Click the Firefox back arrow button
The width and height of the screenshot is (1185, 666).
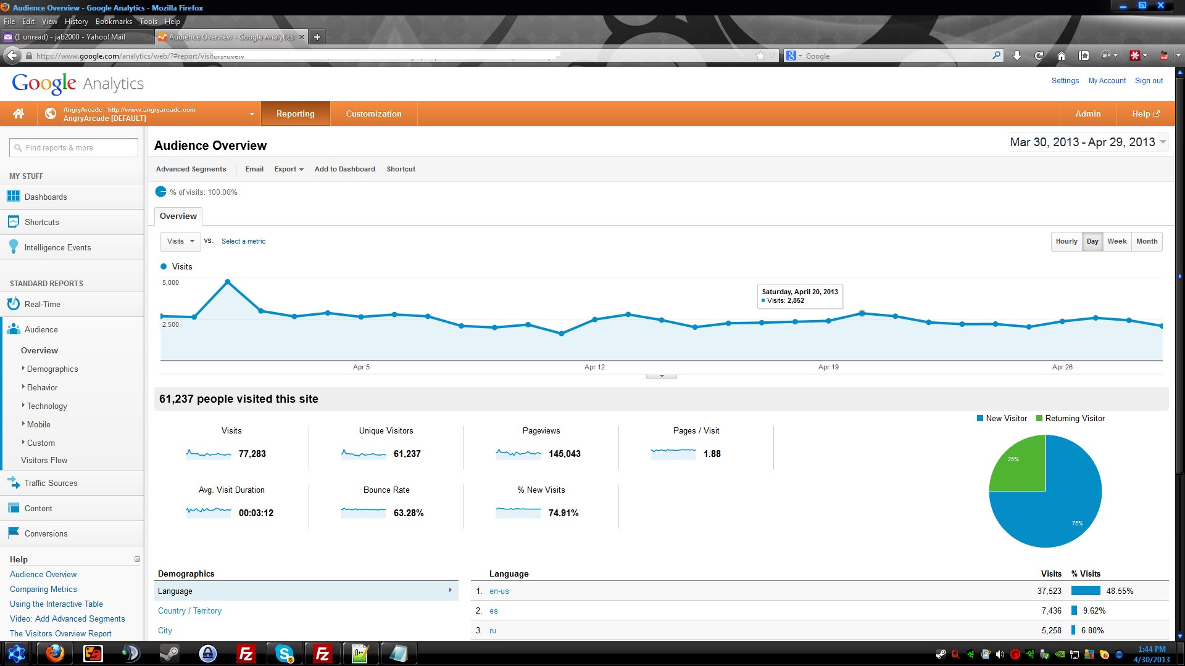(x=12, y=55)
